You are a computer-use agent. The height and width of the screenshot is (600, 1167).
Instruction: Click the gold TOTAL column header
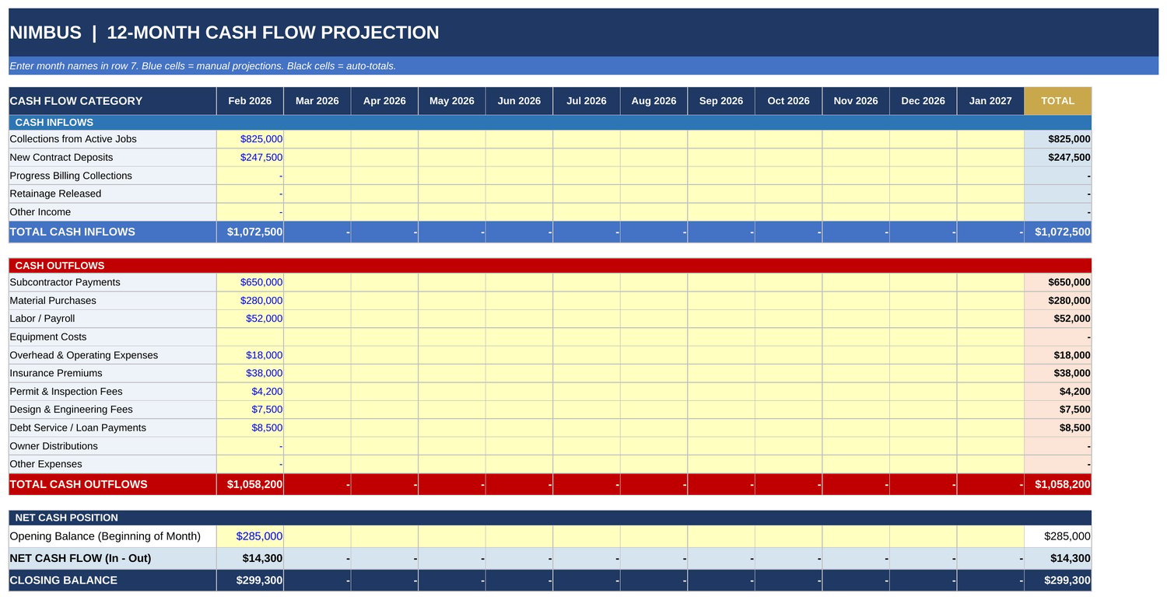coord(1058,101)
